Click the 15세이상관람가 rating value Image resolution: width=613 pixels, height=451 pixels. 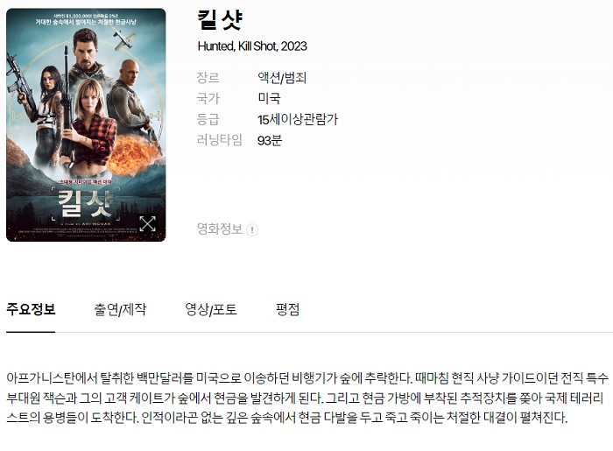click(x=298, y=119)
